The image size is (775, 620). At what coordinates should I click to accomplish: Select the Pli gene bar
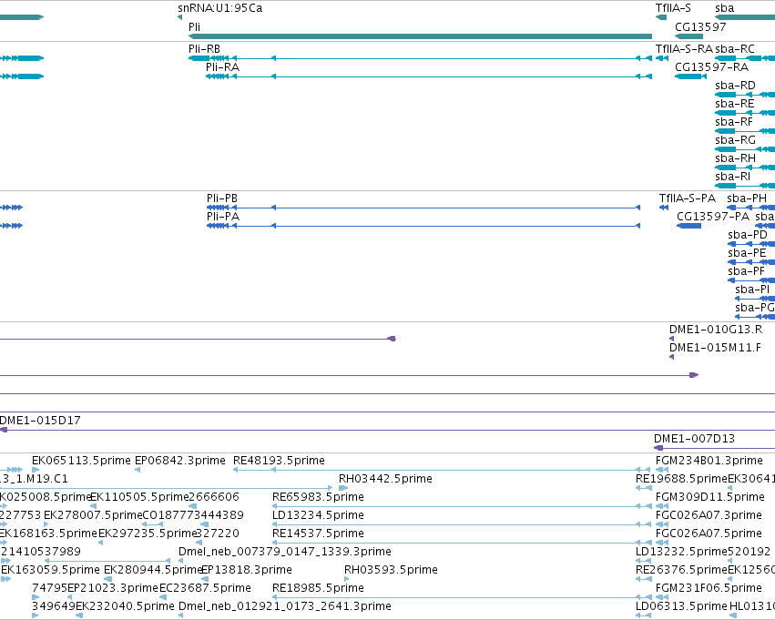(x=420, y=36)
